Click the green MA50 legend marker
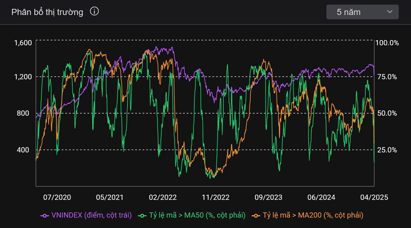This screenshot has width=411, height=228. click(x=142, y=215)
